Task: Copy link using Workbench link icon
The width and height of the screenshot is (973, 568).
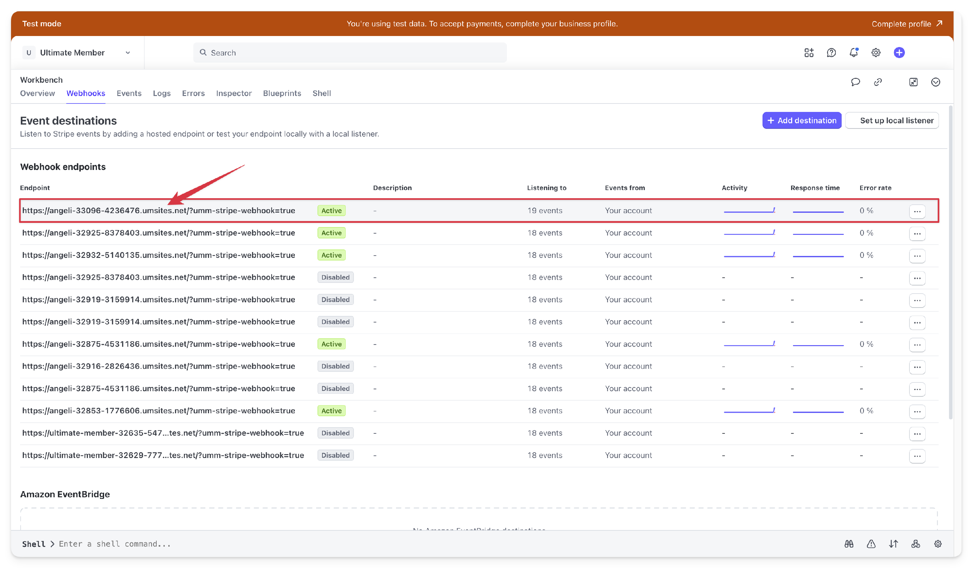Action: pos(878,82)
